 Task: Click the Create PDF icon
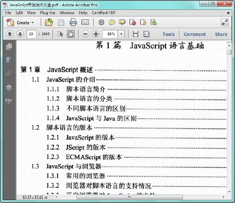tap(10, 23)
